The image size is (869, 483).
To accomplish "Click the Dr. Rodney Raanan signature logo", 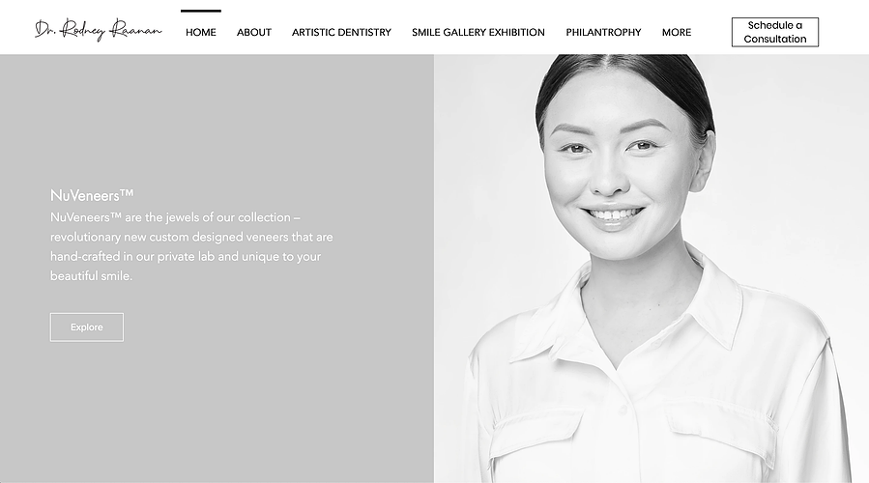I will coord(98,30).
